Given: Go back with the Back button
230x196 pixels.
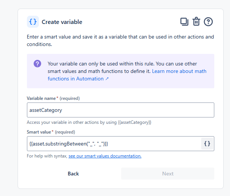Looking at the screenshot, I should pyautogui.click(x=73, y=174).
